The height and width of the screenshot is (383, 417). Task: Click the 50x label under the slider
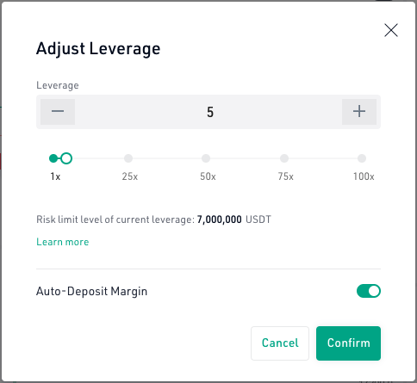(x=208, y=176)
